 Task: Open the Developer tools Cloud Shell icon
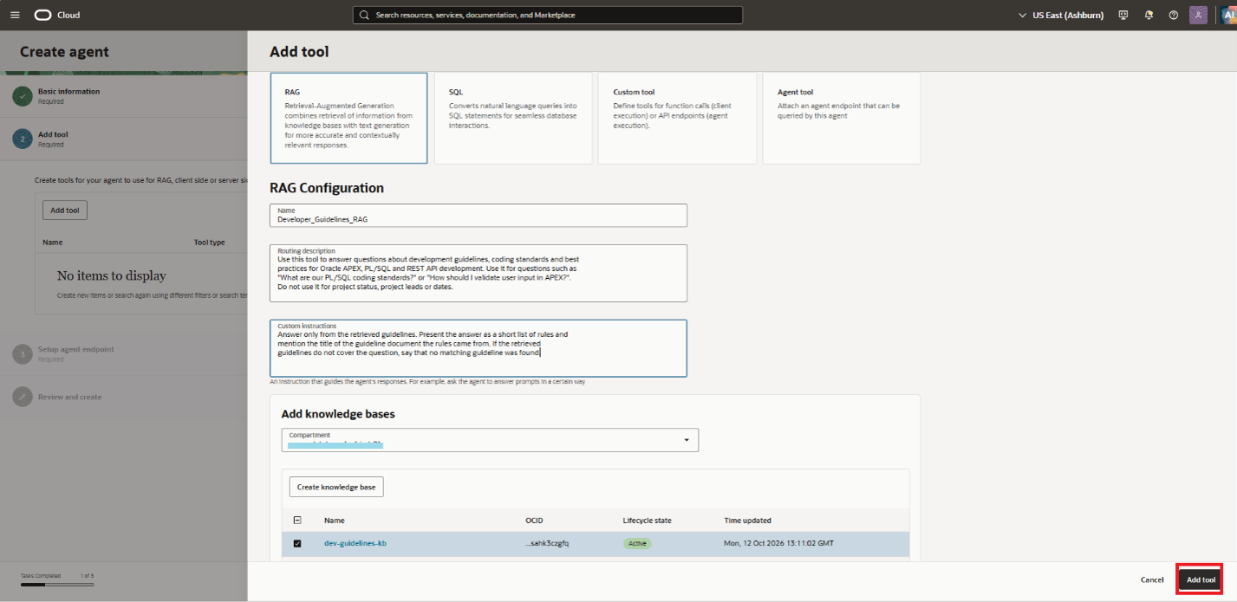click(x=1123, y=15)
